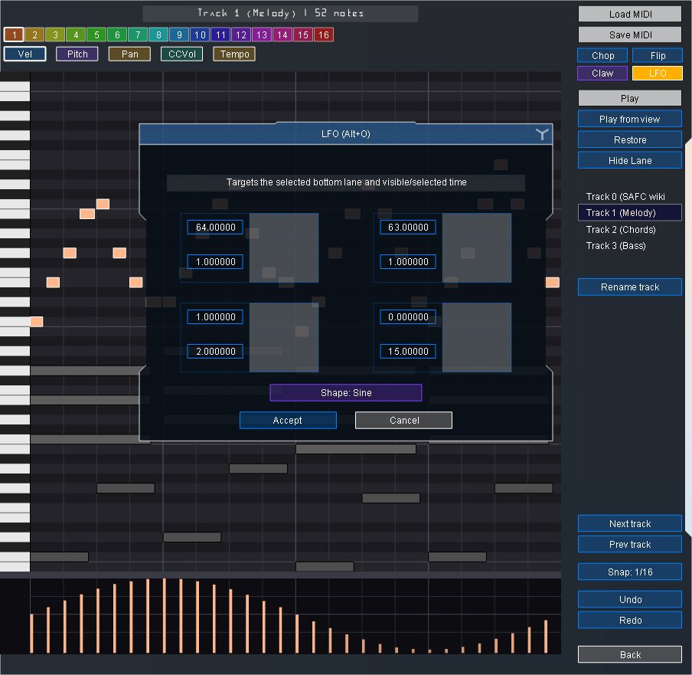The width and height of the screenshot is (692, 675).
Task: Switch to the Tempo lane tab
Action: click(x=234, y=54)
